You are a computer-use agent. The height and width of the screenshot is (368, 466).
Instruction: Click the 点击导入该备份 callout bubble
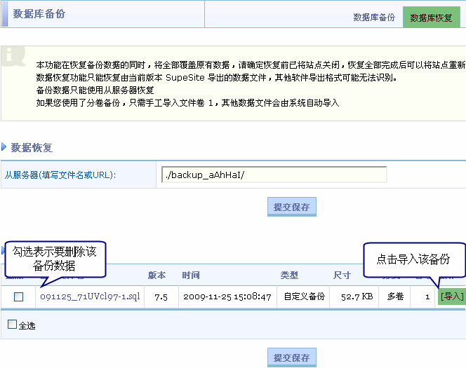[413, 259]
